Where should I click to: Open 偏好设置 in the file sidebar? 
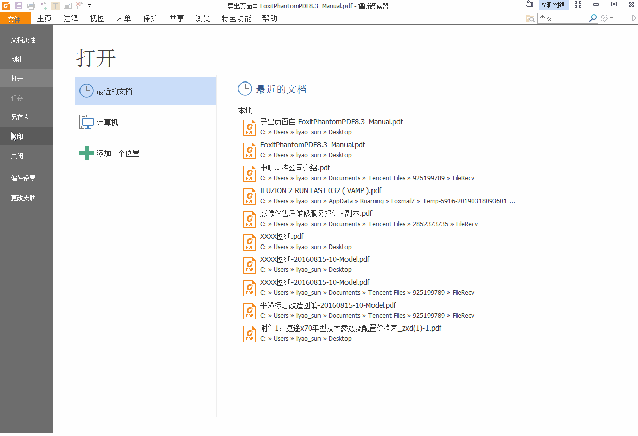(x=26, y=178)
